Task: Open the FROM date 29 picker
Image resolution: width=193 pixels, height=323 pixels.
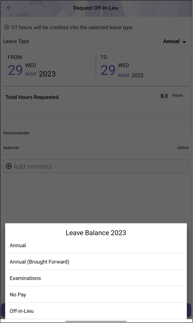Action: click(15, 70)
